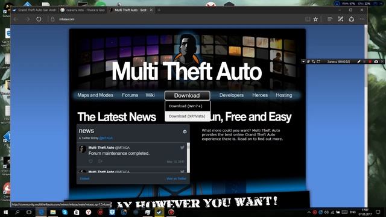386x217 pixels.
Task: Pause the screen recording
Action: click(364, 61)
